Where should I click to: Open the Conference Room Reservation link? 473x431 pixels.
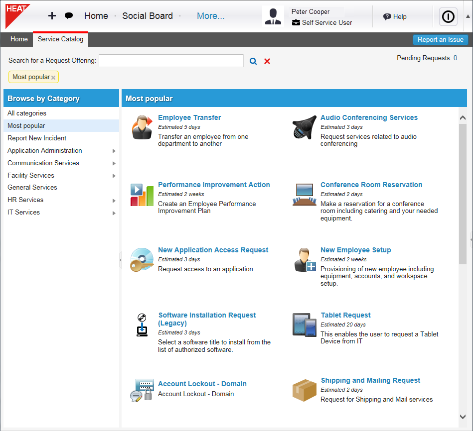pyautogui.click(x=371, y=185)
